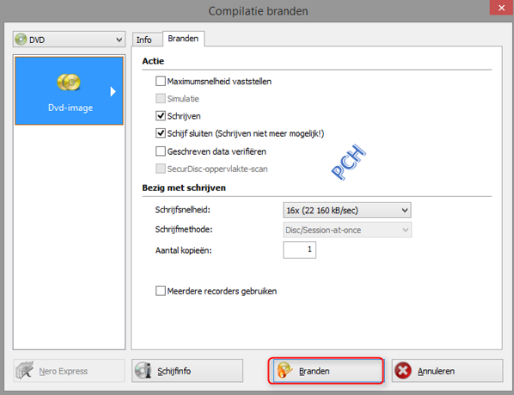This screenshot has width=514, height=395.
Task: Click the flaming disc icon on Branden
Action: (284, 371)
